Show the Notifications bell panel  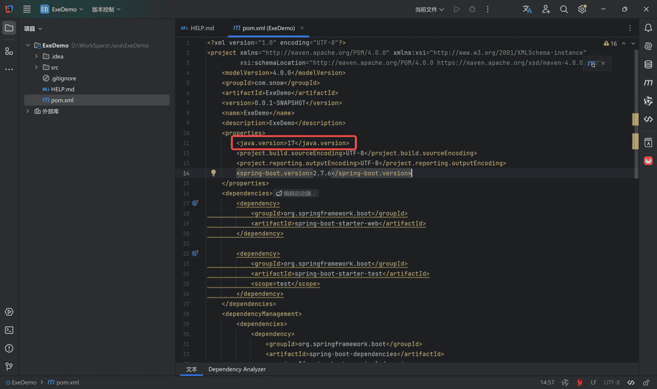click(648, 28)
